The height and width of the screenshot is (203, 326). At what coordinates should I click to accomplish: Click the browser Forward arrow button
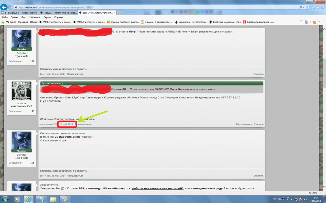tap(10, 7)
